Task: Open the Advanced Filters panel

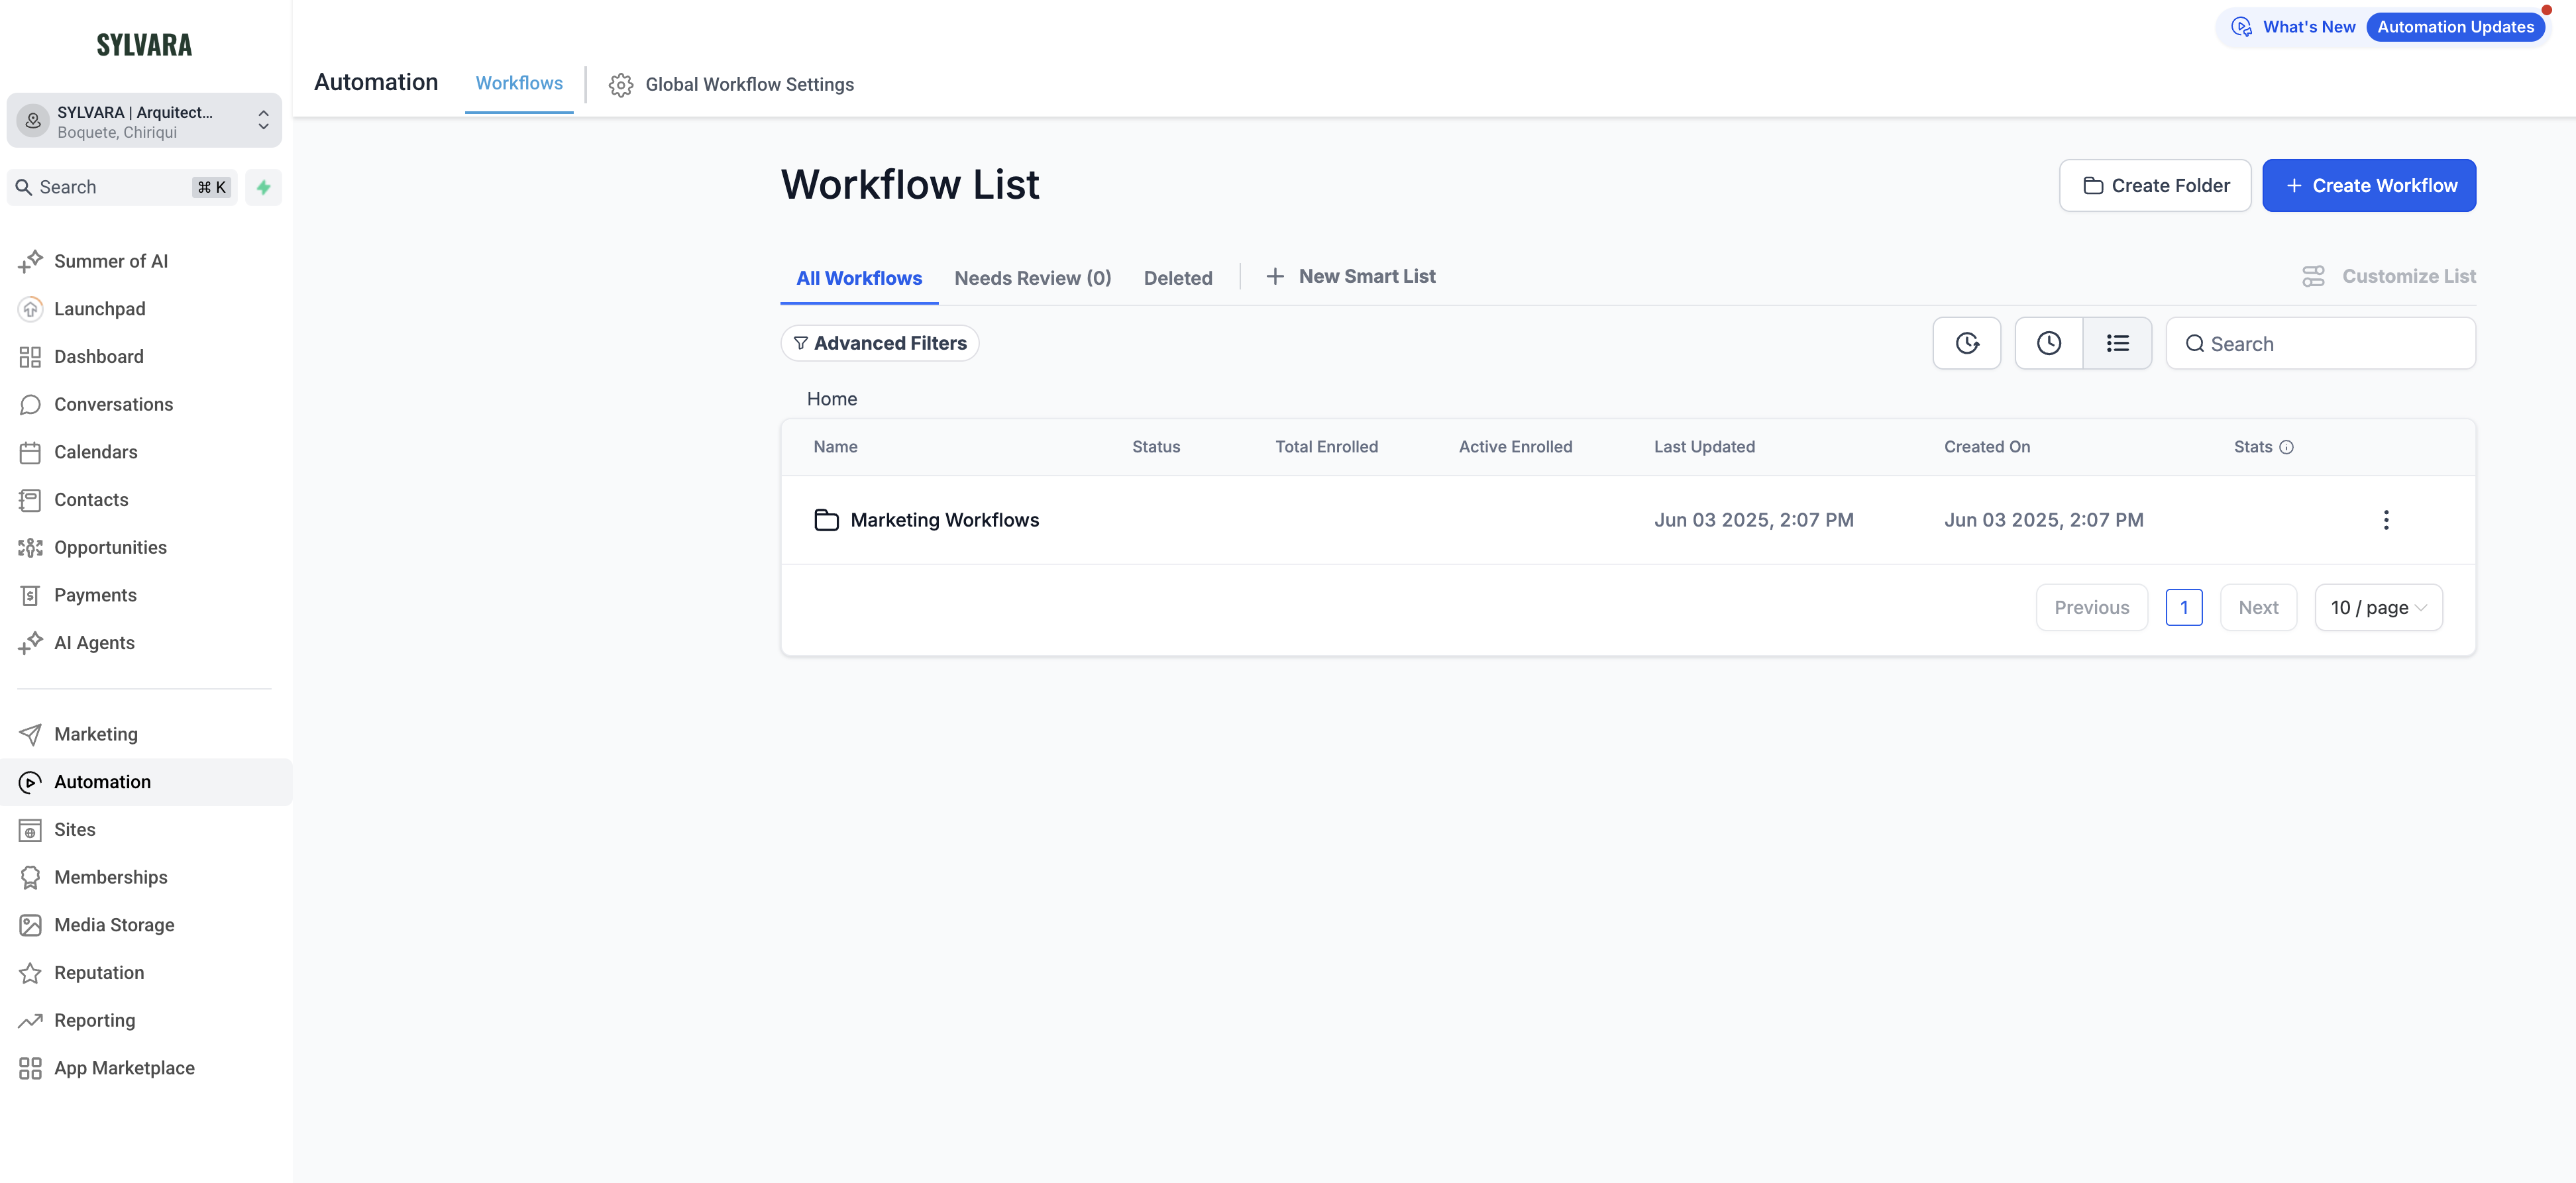Action: (879, 343)
